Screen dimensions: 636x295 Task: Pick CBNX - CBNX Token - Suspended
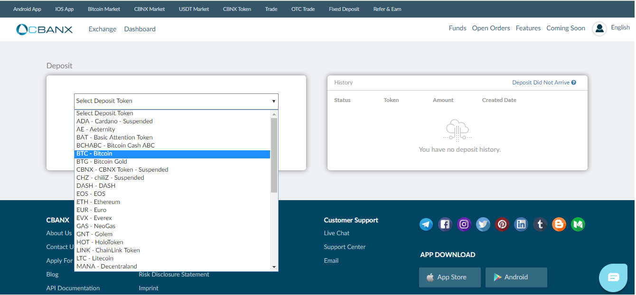(172, 170)
